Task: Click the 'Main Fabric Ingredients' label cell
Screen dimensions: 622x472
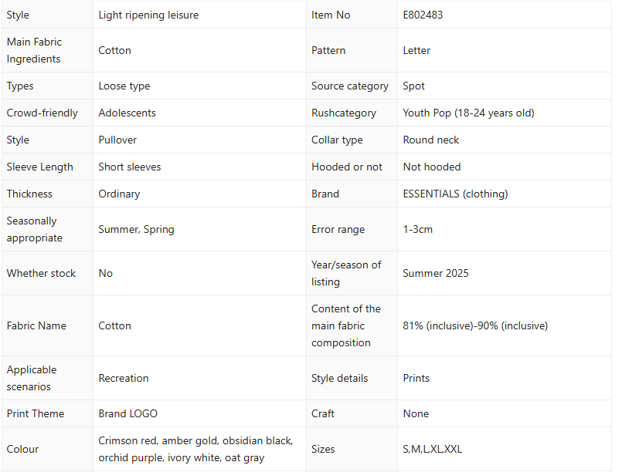Action: (34, 50)
